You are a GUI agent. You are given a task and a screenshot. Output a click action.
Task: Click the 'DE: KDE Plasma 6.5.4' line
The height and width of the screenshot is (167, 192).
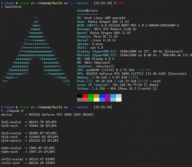tap(95, 59)
